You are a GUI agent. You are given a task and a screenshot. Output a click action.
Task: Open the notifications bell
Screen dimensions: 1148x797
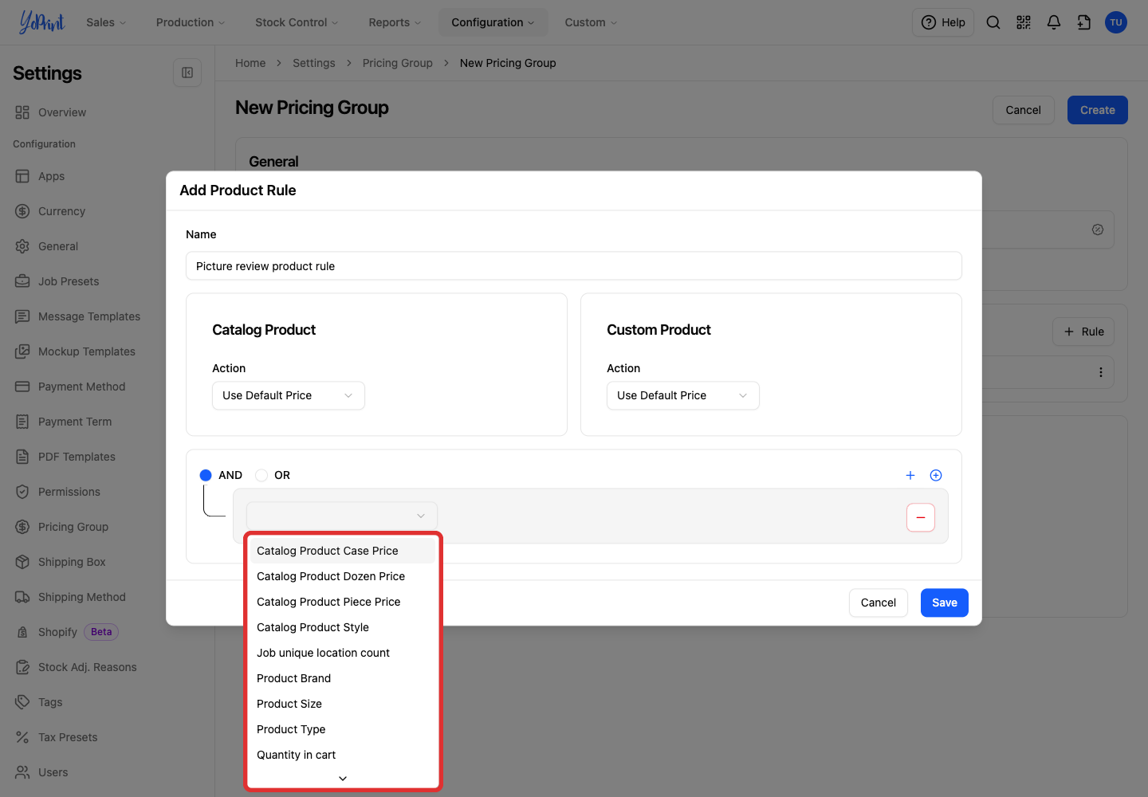click(1054, 22)
